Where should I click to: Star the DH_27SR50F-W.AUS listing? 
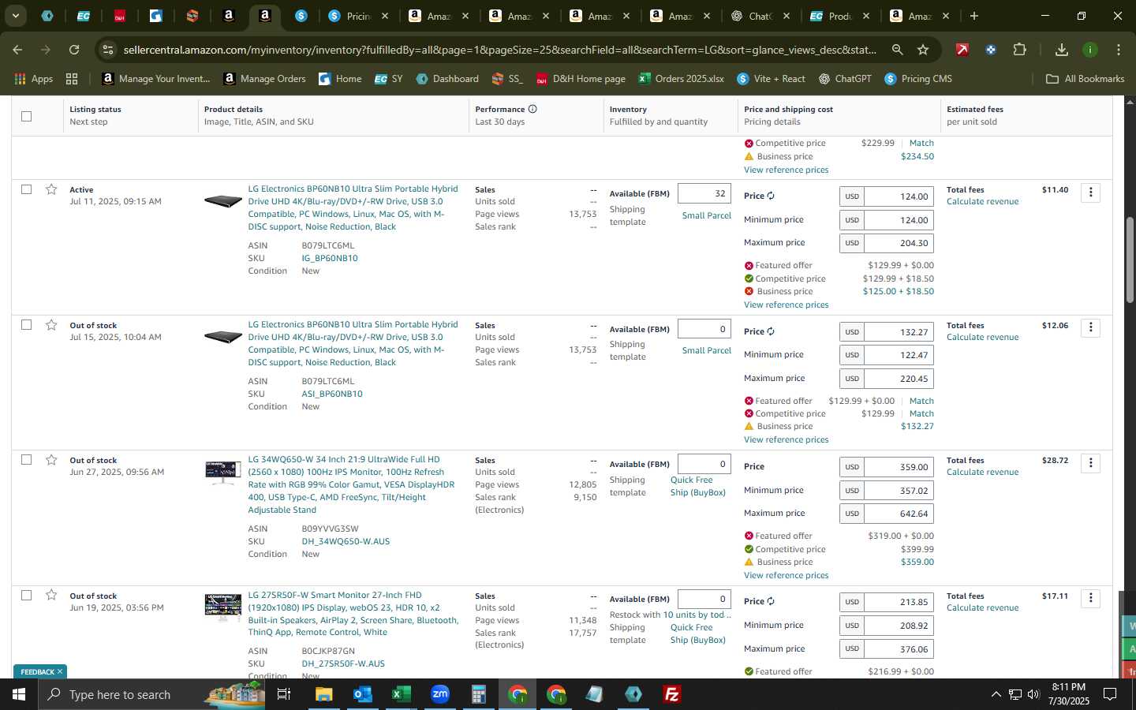pyautogui.click(x=51, y=595)
